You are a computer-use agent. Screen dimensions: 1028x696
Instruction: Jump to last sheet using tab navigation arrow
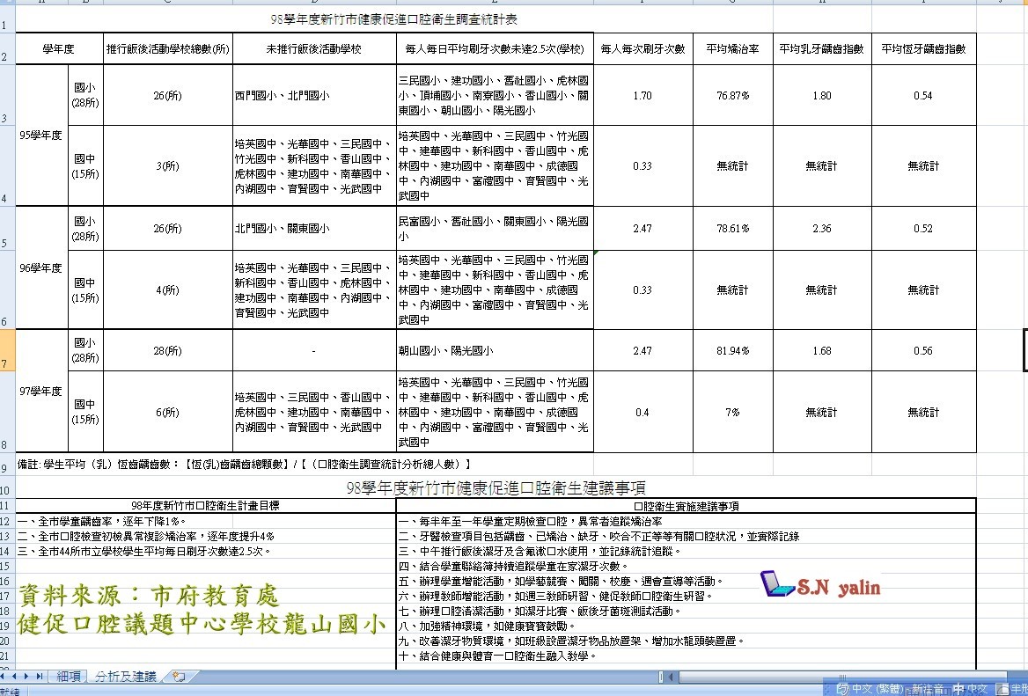pyautogui.click(x=39, y=677)
